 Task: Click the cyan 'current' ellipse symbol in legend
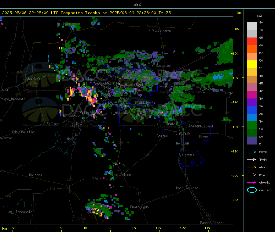(252, 190)
